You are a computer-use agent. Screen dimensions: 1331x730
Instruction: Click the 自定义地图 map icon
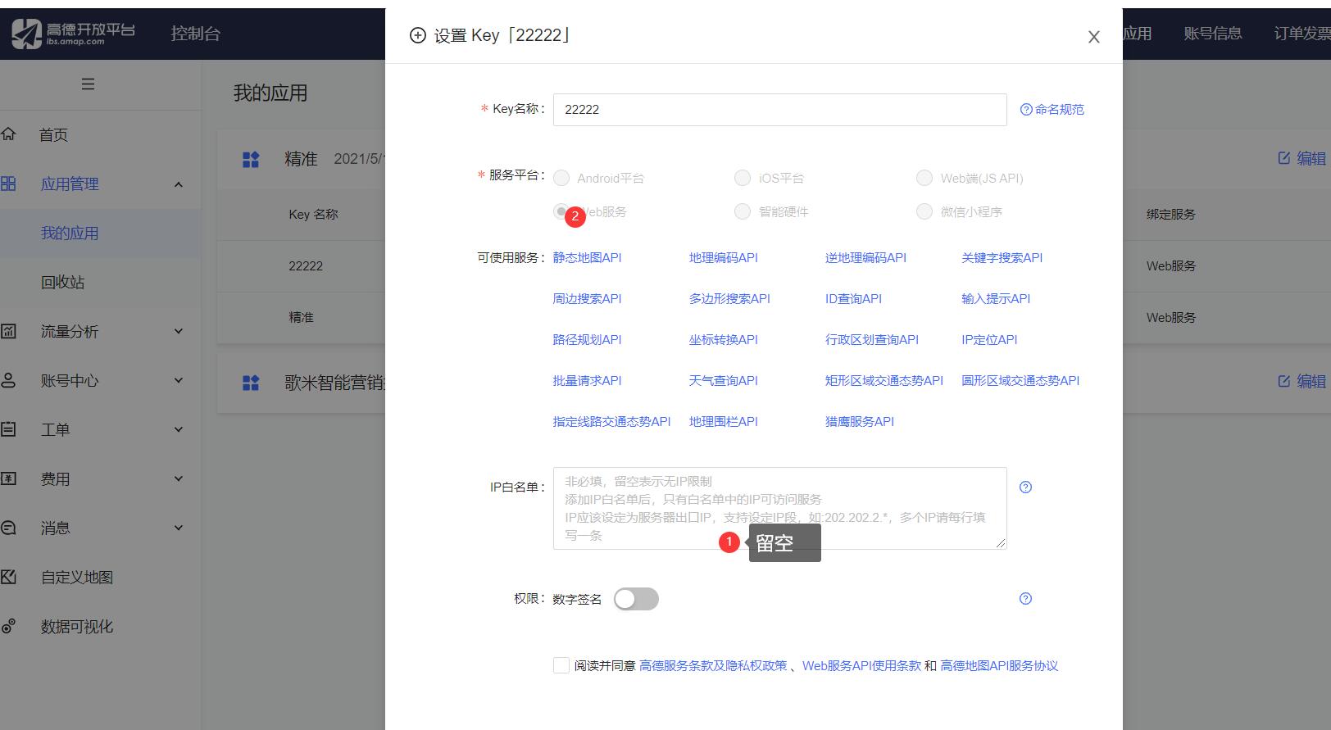tap(9, 577)
